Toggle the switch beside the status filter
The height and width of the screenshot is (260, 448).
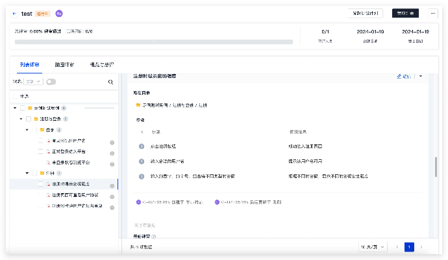tap(51, 82)
